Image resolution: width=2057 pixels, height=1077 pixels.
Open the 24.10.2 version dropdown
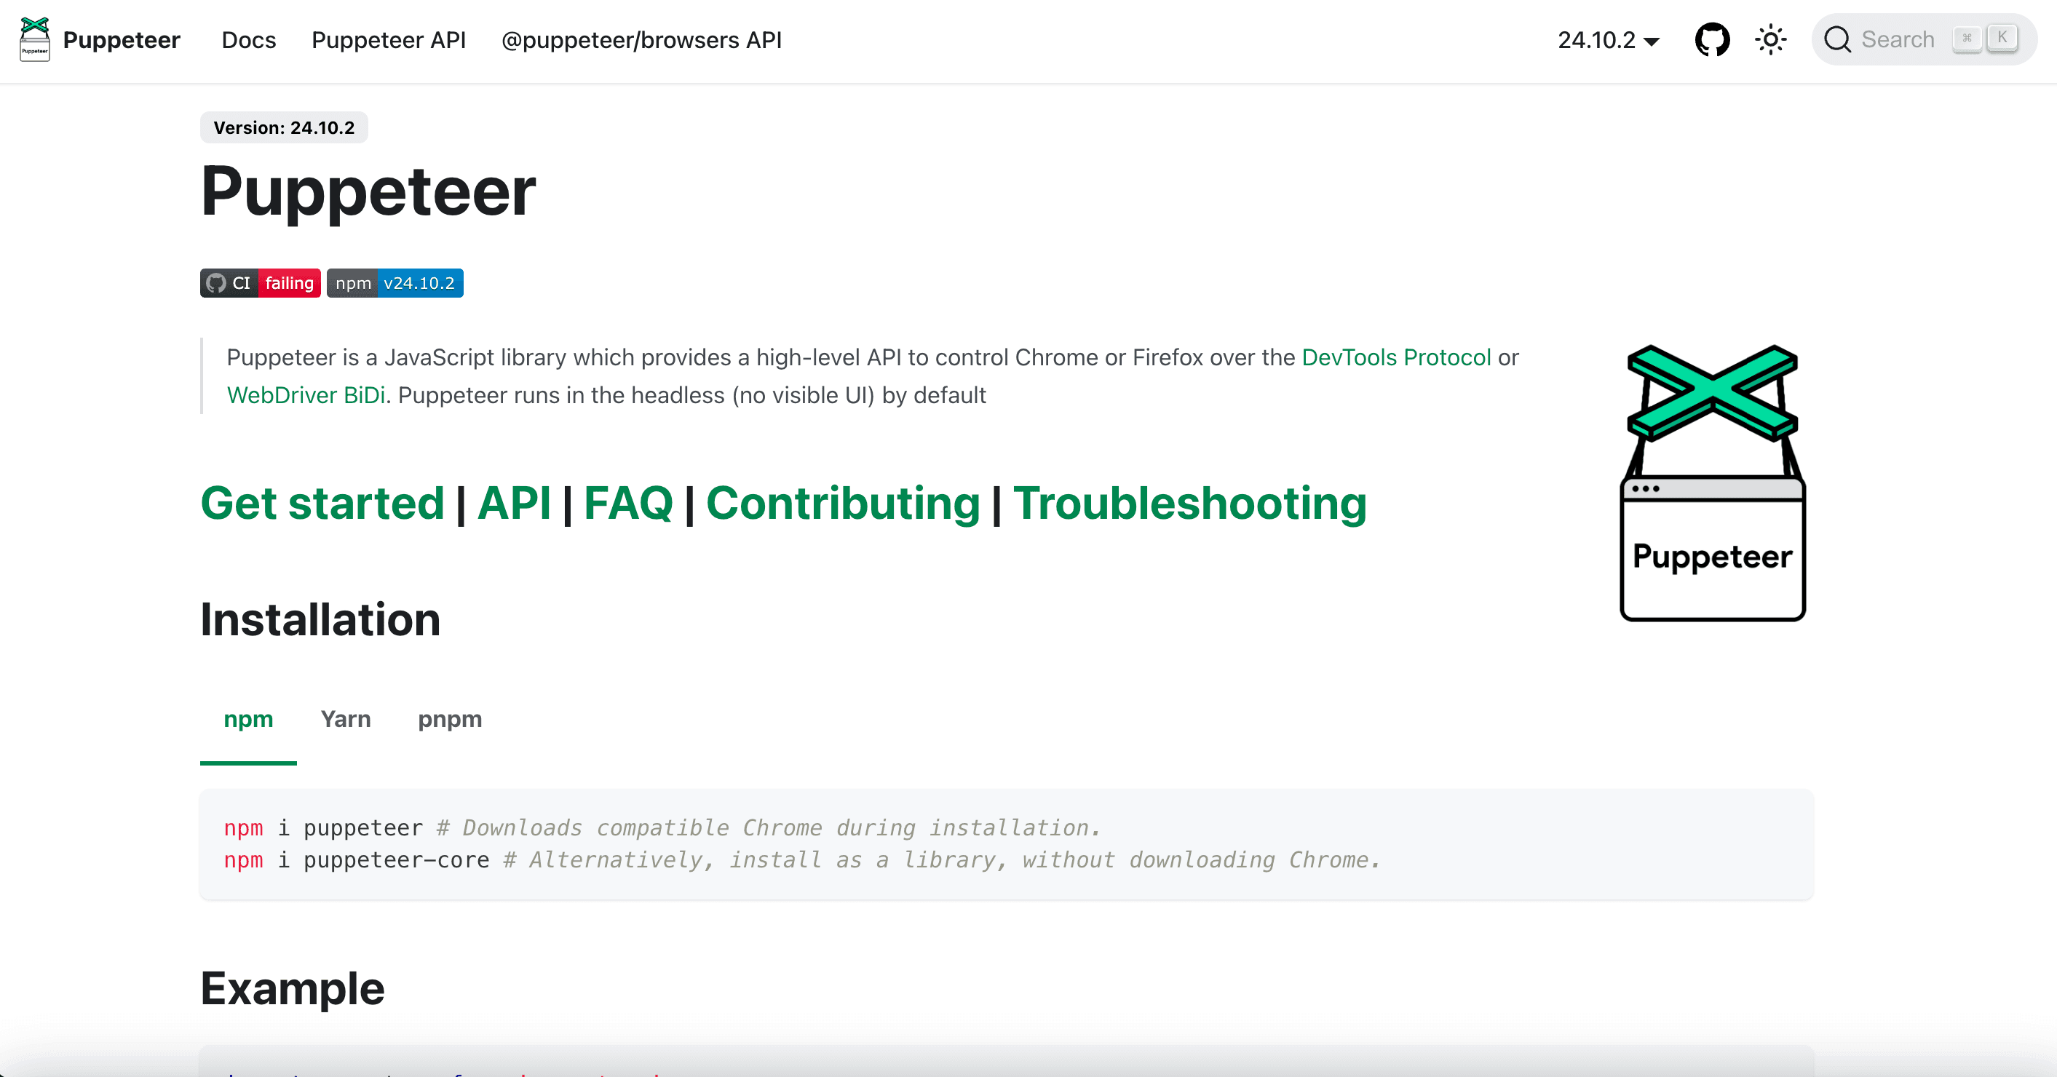pyautogui.click(x=1608, y=40)
